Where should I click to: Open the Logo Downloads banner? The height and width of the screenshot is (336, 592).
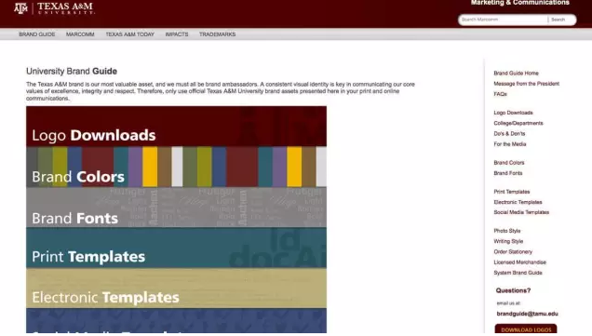[176, 127]
